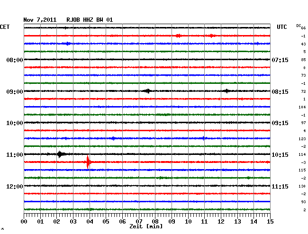Click the 05 minute tick label
The width and height of the screenshot is (308, 234).
tap(106, 222)
